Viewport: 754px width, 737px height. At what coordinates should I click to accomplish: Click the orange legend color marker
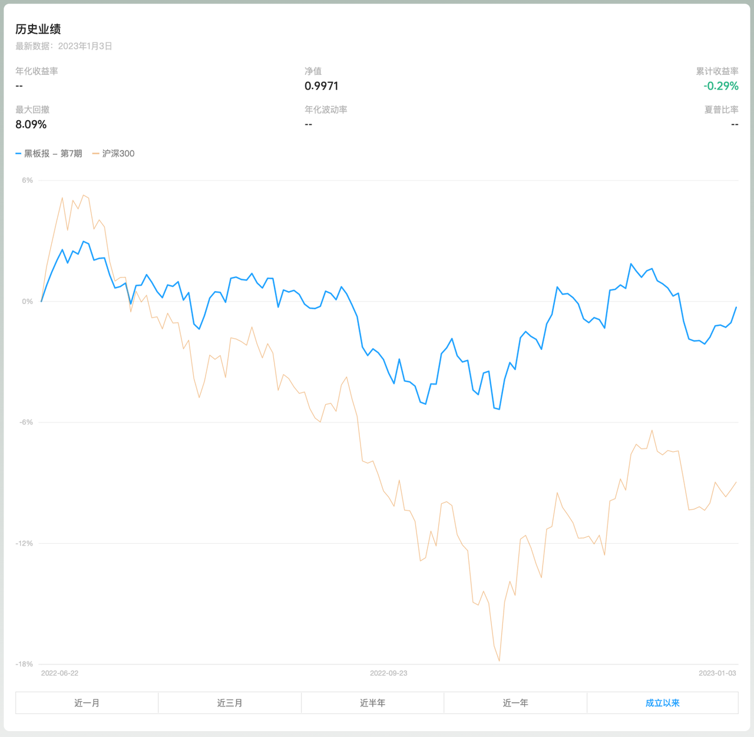click(95, 154)
